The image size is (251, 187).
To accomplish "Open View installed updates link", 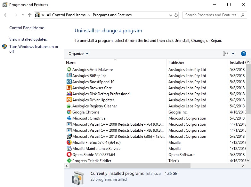I will 28,39.
